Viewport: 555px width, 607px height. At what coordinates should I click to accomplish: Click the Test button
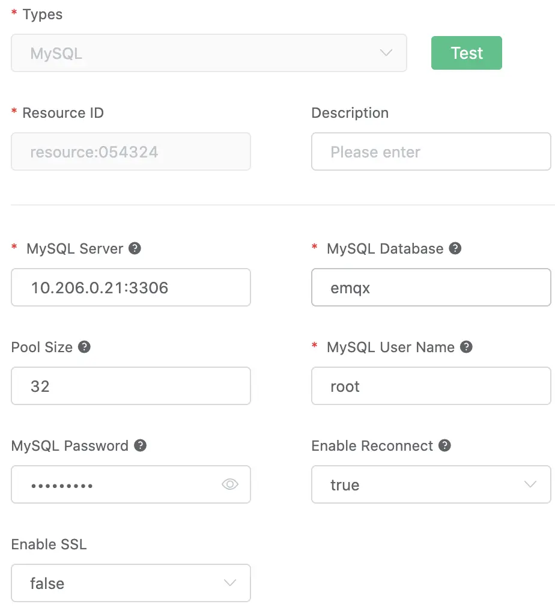click(466, 53)
